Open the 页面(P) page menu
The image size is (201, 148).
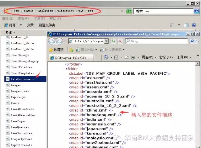click(x=149, y=57)
